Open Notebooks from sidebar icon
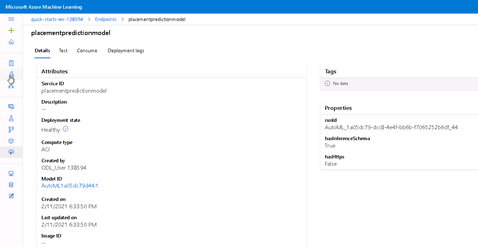 (11, 63)
